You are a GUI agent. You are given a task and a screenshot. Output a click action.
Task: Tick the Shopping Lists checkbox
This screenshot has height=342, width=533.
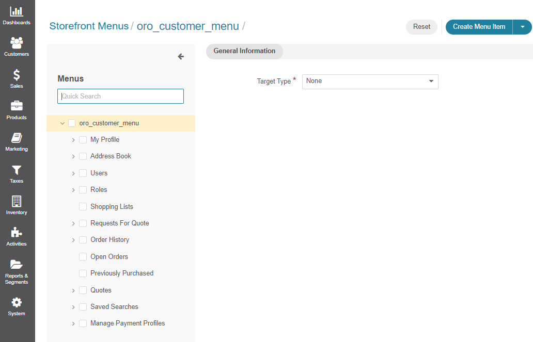83,207
